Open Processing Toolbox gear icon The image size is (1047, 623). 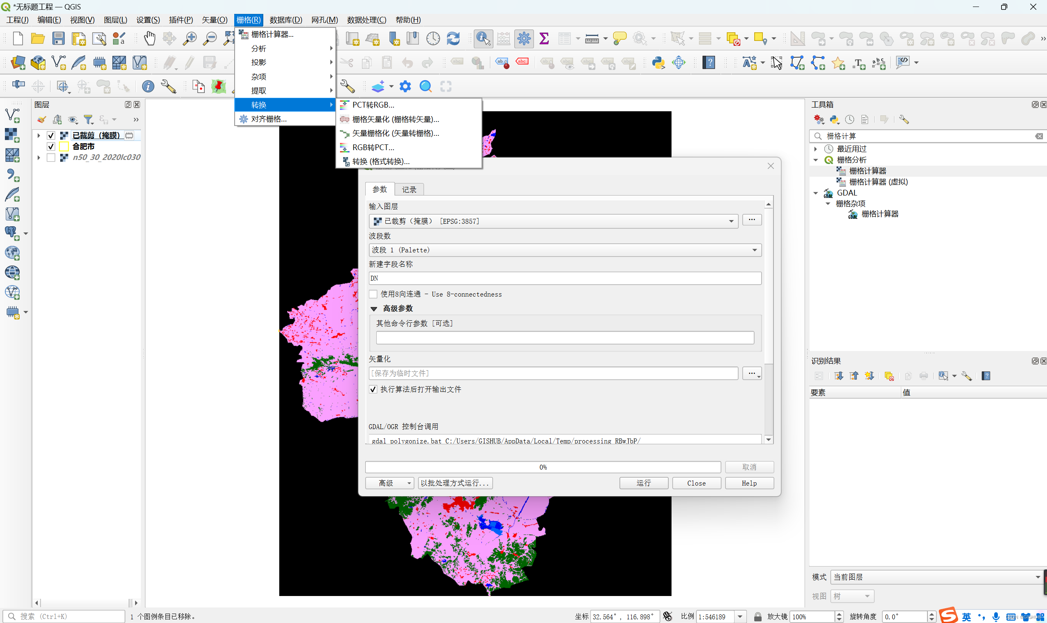coord(523,38)
